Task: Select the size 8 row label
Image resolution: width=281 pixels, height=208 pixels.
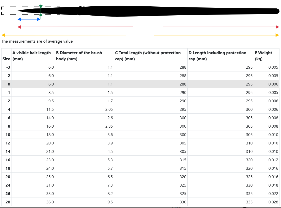Action: [9, 126]
